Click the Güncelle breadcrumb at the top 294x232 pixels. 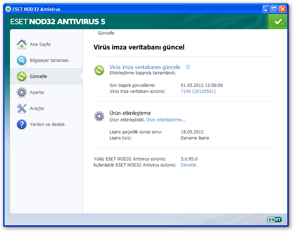point(106,33)
